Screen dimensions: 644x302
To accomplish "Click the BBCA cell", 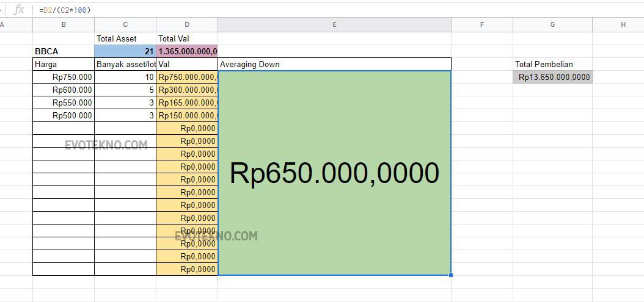I will tap(64, 51).
